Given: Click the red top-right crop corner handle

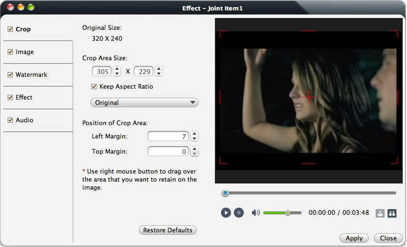Looking at the screenshot, I should [x=395, y=34].
